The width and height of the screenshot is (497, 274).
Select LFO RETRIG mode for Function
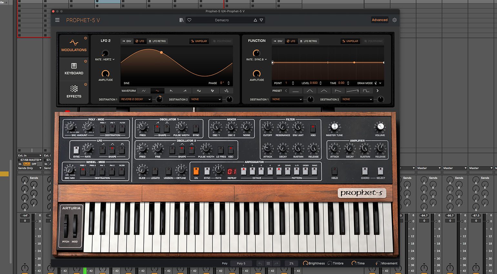tap(308, 41)
